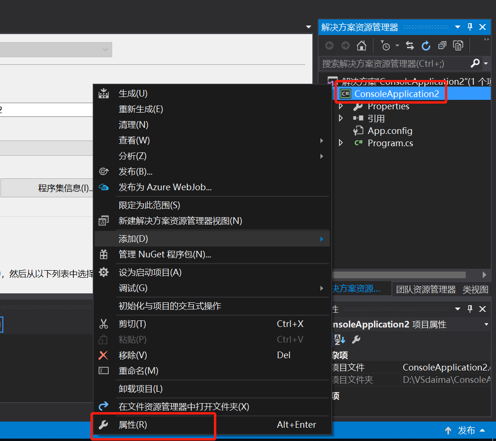496x441 pixels.
Task: Open the 分析(Z) submenu
Action: [x=212, y=156]
